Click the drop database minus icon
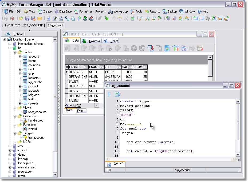This screenshot has height=182, width=248. (x=174, y=18)
